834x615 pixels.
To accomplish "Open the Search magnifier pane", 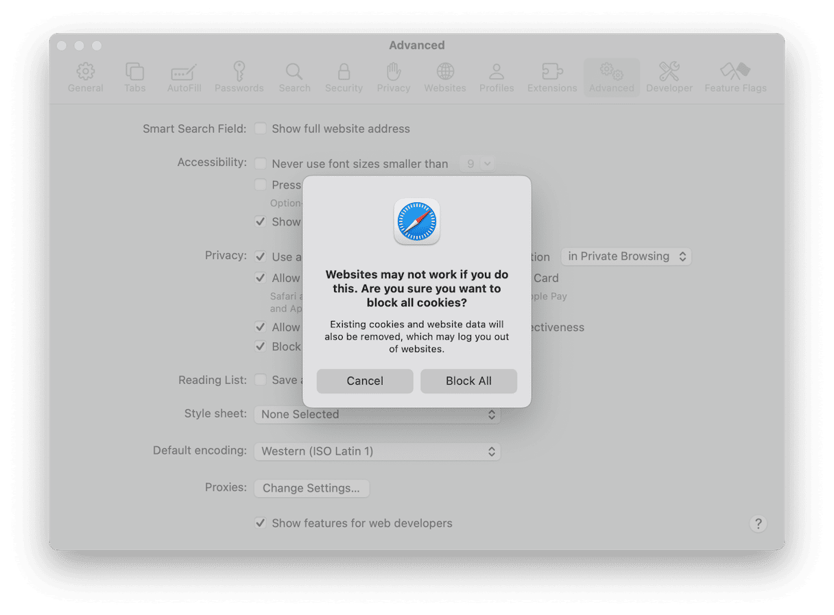I will click(294, 77).
